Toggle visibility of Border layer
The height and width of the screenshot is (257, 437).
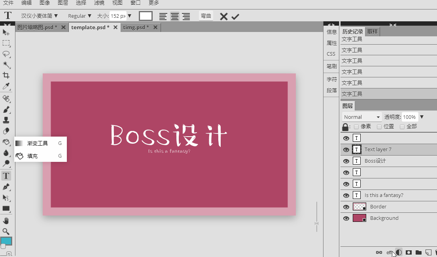(x=346, y=207)
